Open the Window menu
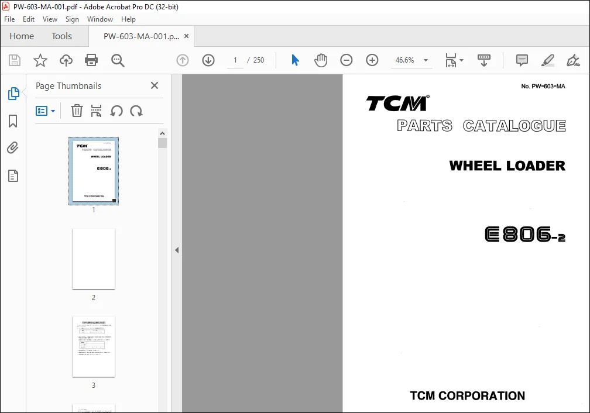The image size is (590, 413). (100, 19)
